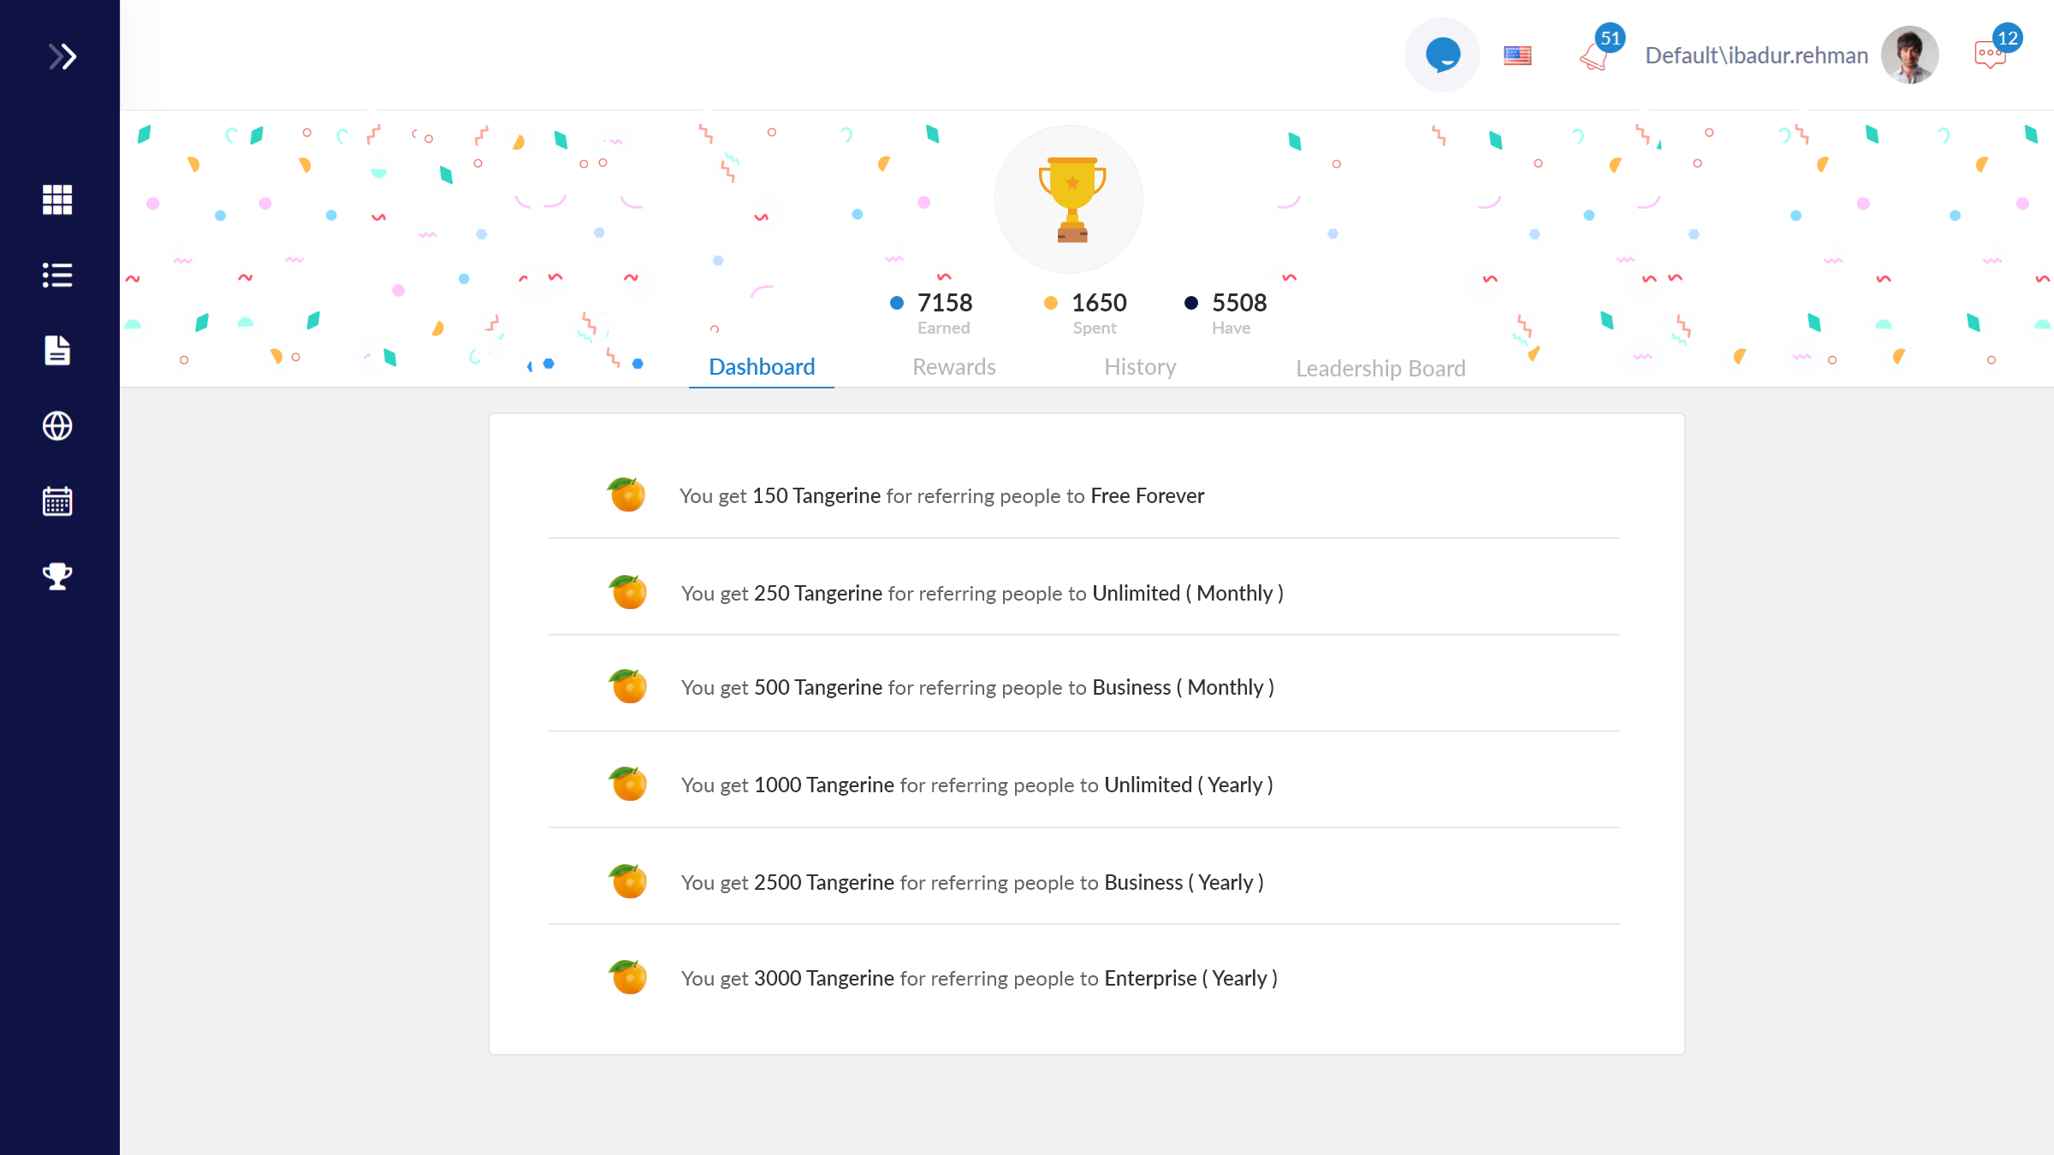
Task: Select the trophy icon in sidebar
Action: pos(57,576)
